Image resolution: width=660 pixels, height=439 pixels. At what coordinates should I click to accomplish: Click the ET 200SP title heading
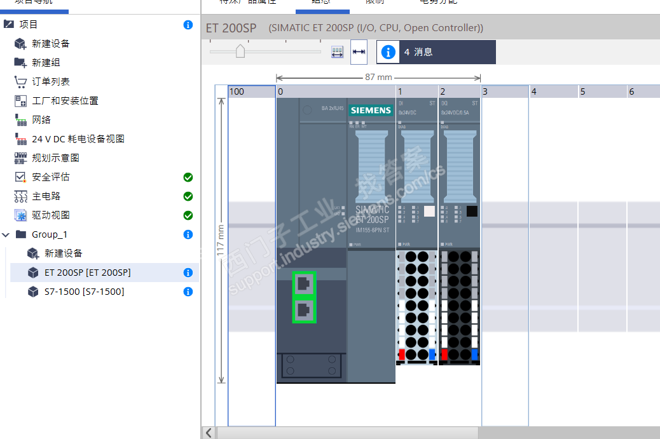point(231,28)
